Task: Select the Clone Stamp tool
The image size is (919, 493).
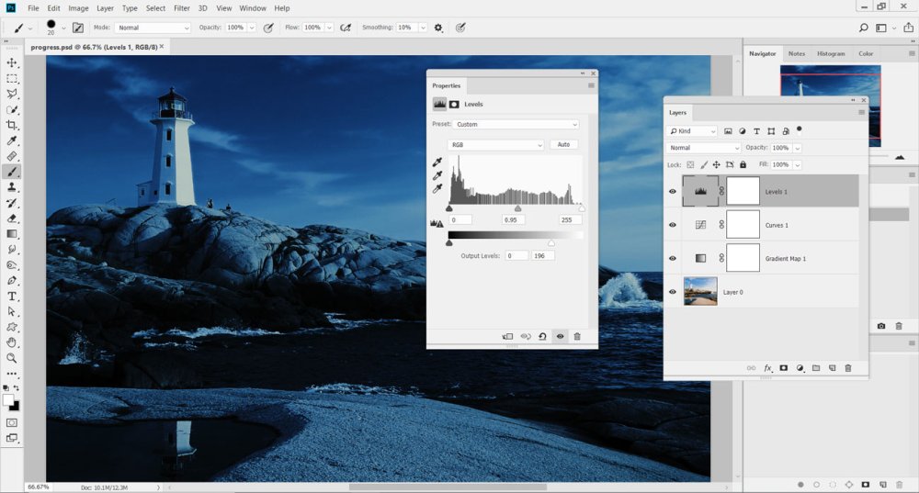Action: [12, 186]
